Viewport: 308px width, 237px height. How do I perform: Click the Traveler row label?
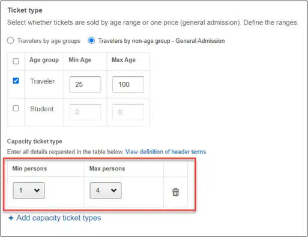click(43, 81)
